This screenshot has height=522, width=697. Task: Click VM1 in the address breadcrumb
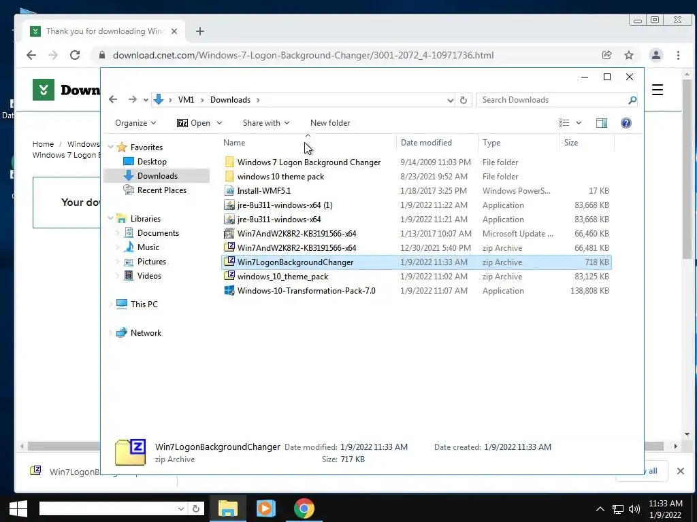pos(186,100)
